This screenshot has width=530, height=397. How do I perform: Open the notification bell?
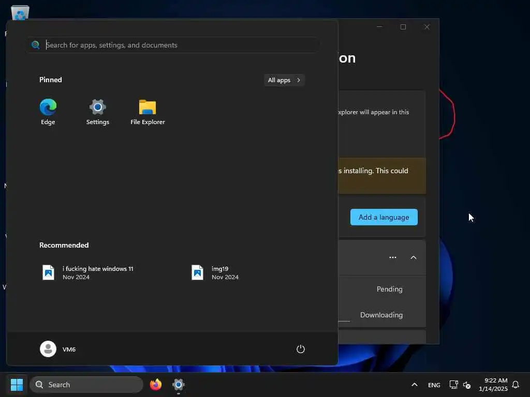pos(516,385)
